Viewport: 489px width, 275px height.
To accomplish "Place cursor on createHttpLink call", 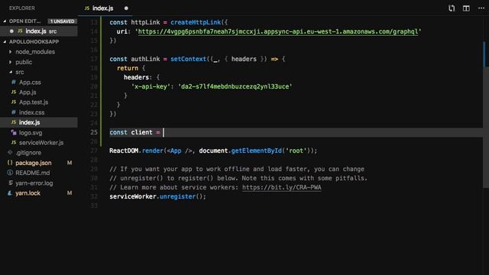I will tap(196, 22).
